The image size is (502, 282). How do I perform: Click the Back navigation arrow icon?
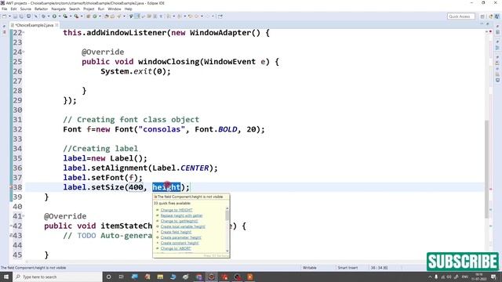coord(197,16)
